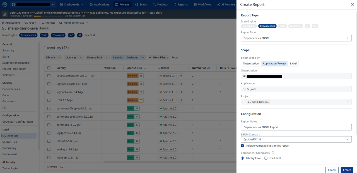Open the Report Type dropdown showing Dependencies SBOM
The height and width of the screenshot is (173, 357).
click(296, 38)
